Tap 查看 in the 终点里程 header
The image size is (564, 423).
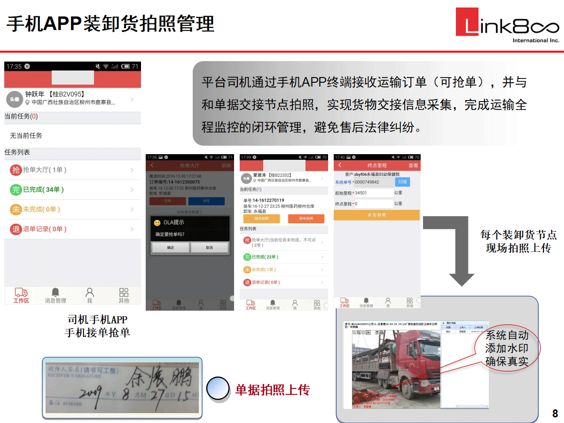point(413,165)
